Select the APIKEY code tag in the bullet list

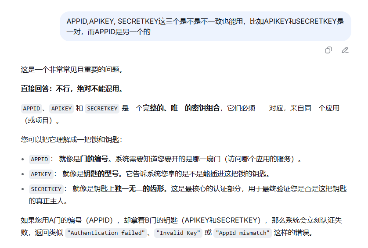point(41,174)
